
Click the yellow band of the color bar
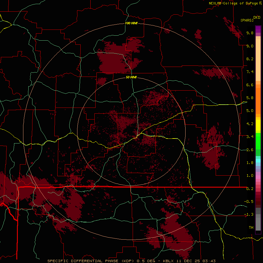click(x=258, y=125)
